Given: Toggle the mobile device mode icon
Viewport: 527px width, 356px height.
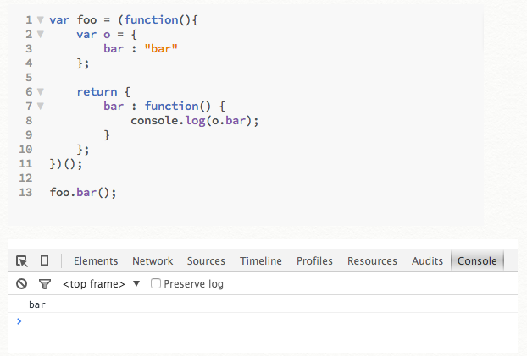Looking at the screenshot, I should [x=44, y=260].
